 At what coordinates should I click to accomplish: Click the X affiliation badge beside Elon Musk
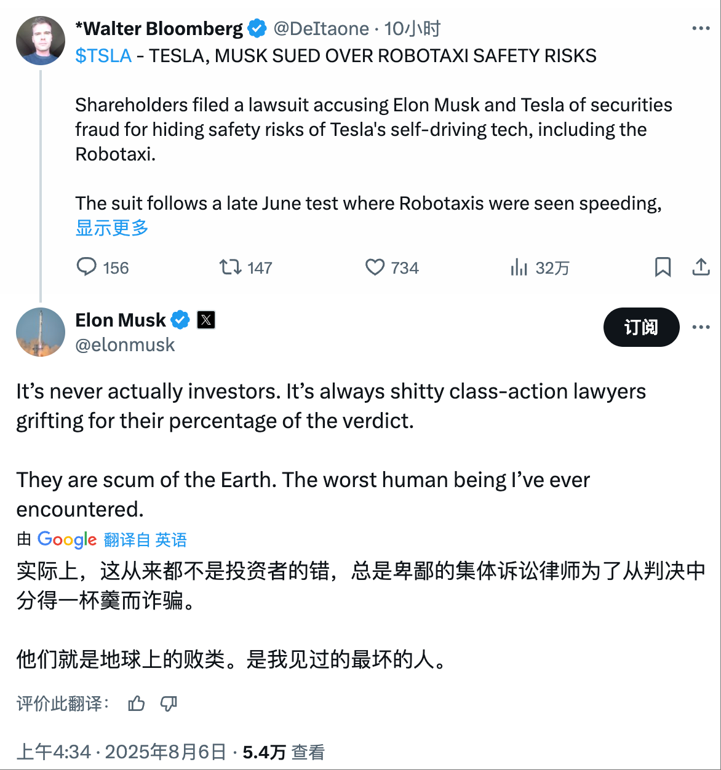(206, 320)
